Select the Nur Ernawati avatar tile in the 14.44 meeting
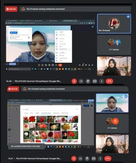 tap(114, 23)
